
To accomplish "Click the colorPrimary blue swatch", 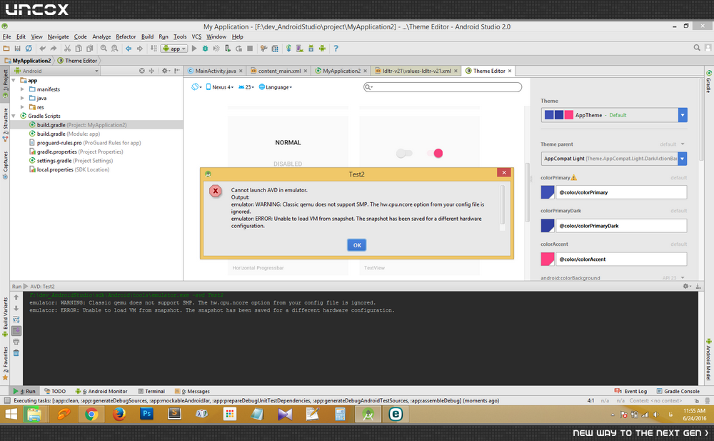I will point(548,192).
